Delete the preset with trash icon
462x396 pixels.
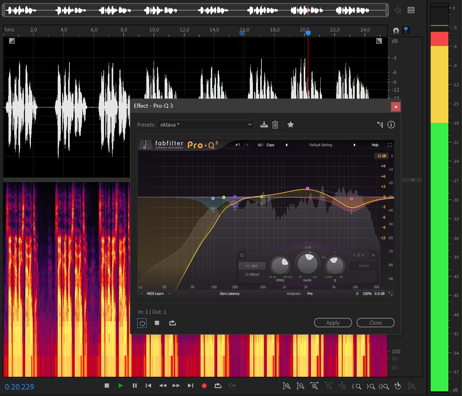click(x=275, y=125)
